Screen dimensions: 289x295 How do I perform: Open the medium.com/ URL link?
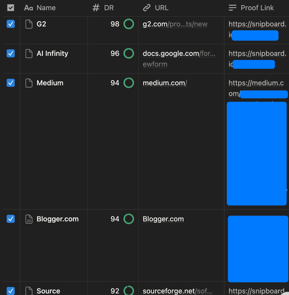pos(165,83)
